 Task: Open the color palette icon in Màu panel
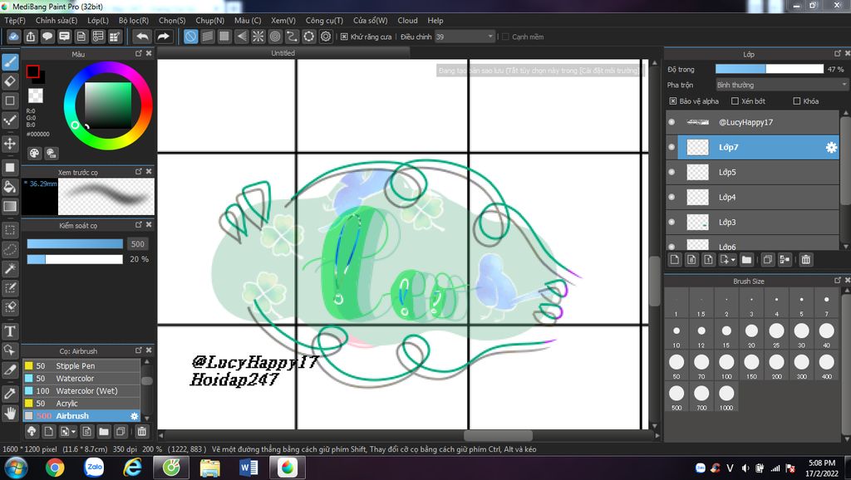[x=34, y=153]
